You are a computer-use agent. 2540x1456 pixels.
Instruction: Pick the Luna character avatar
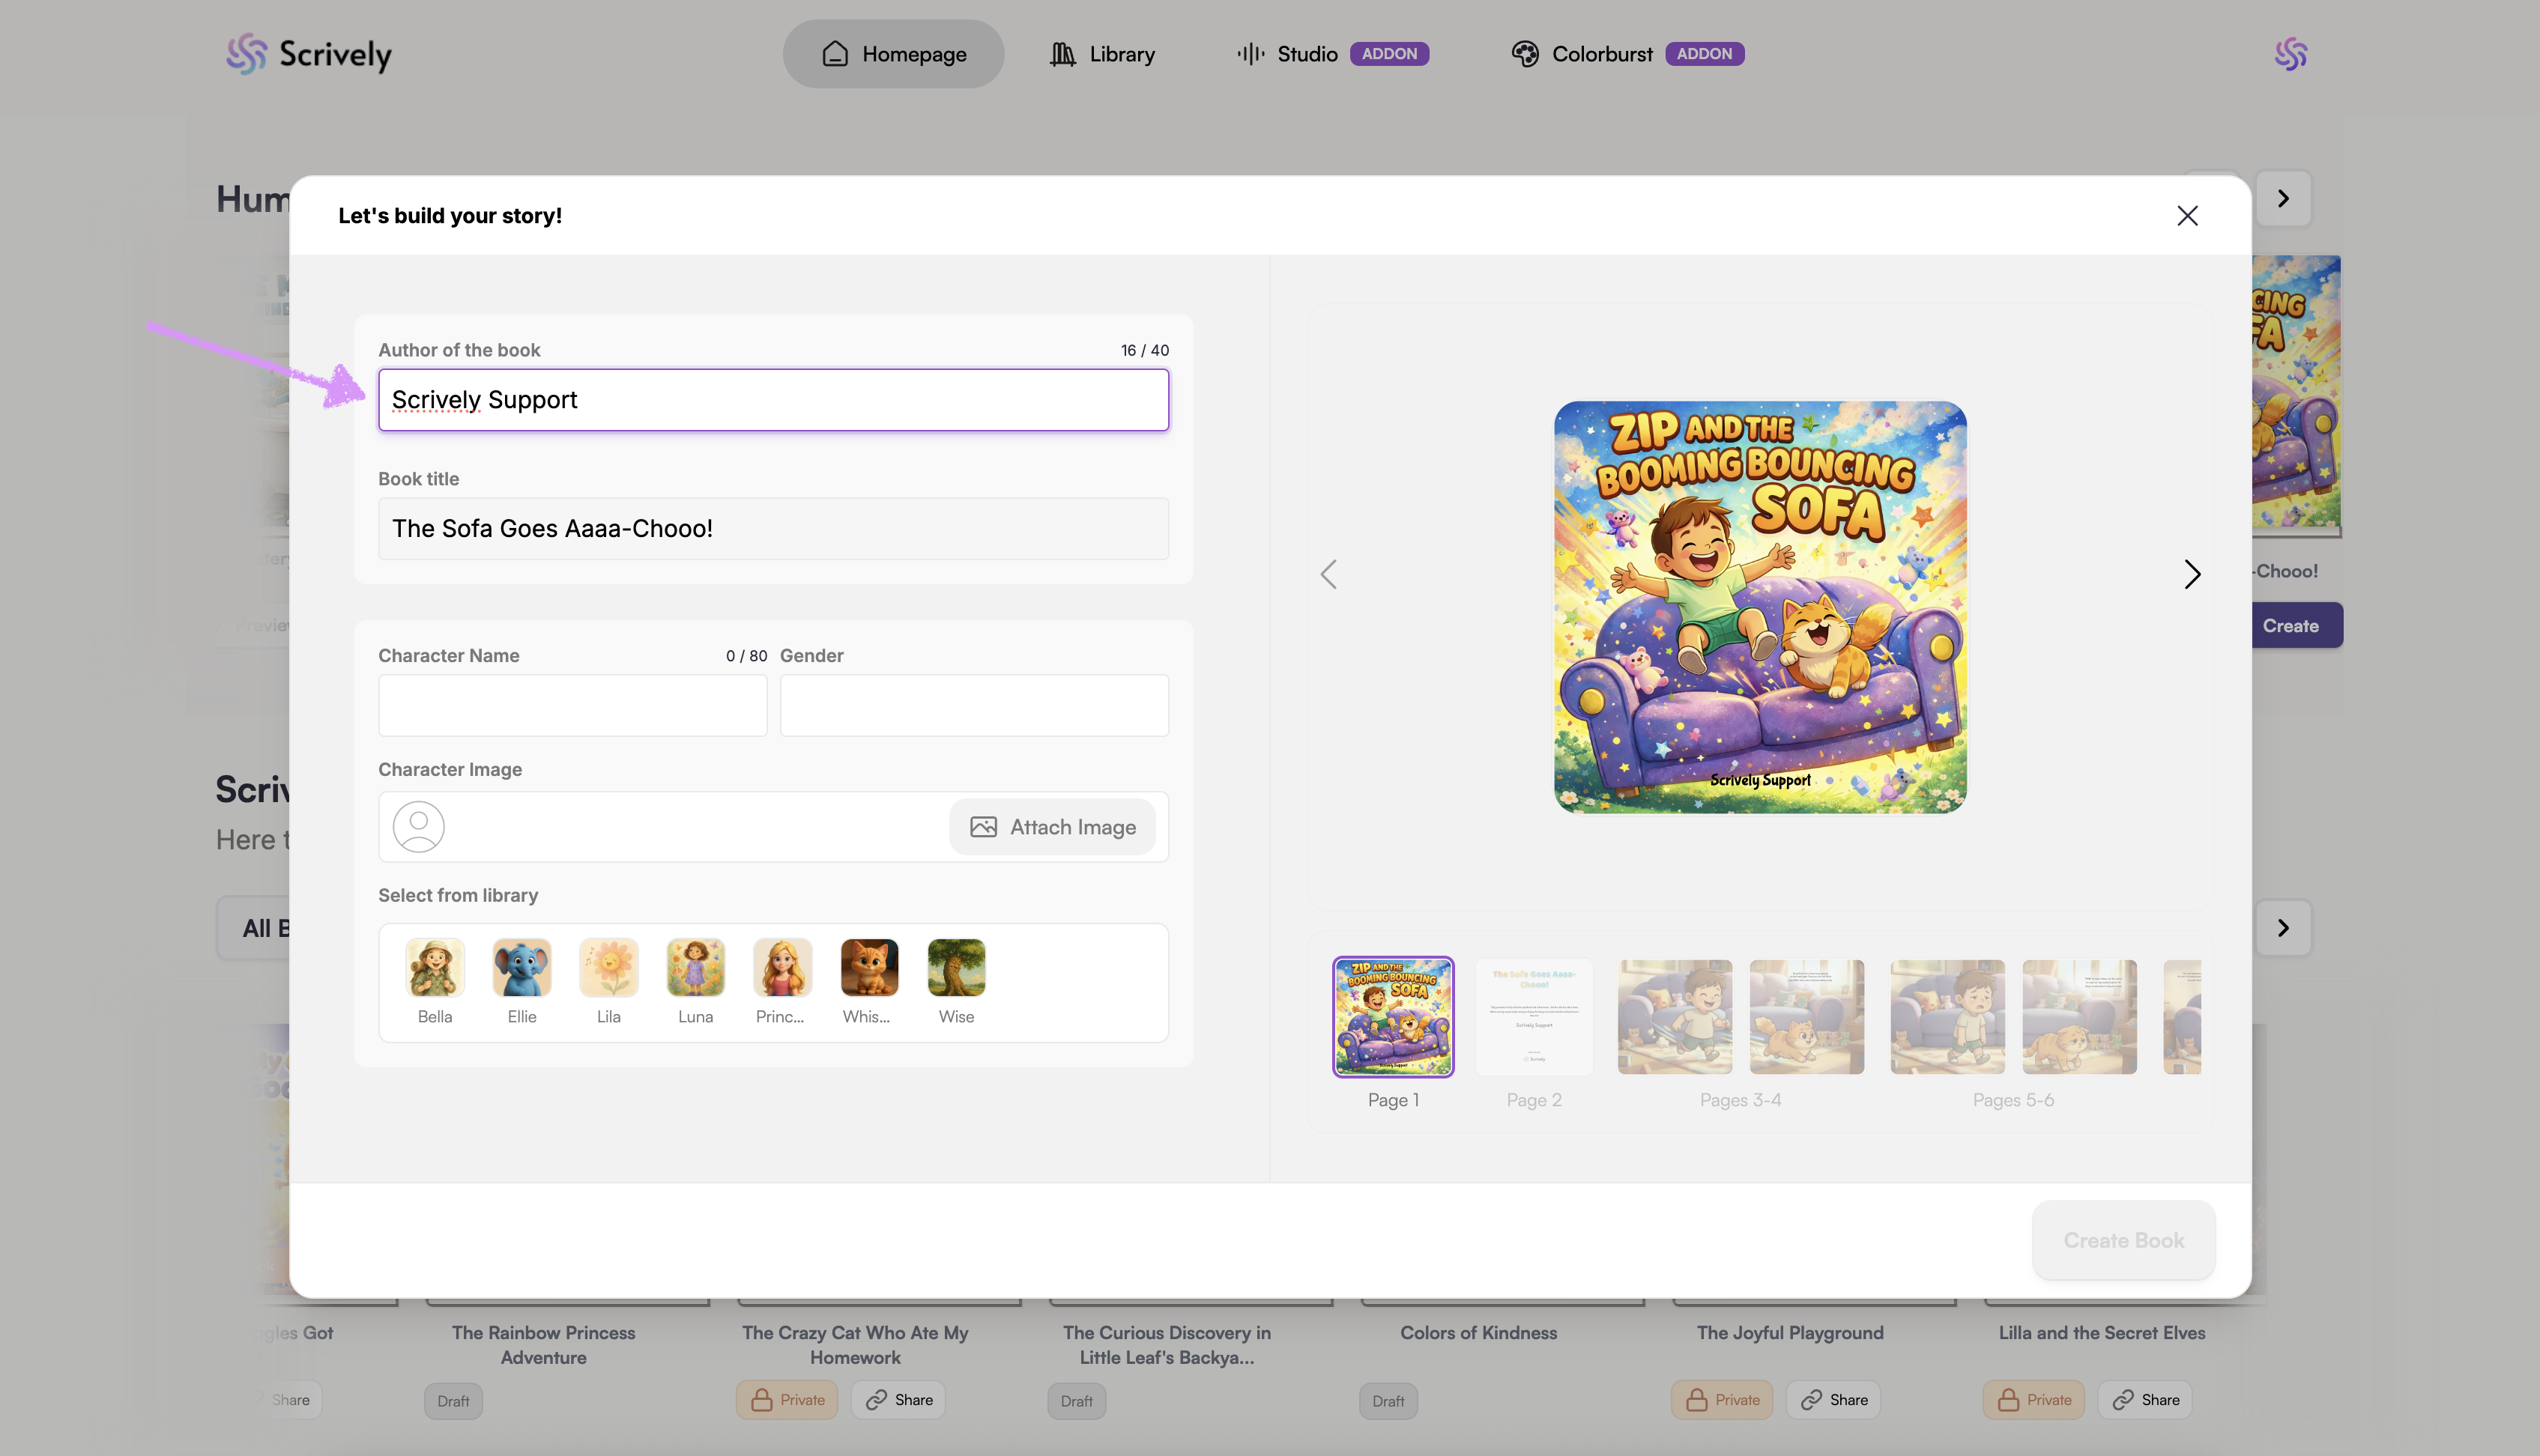[x=695, y=967]
